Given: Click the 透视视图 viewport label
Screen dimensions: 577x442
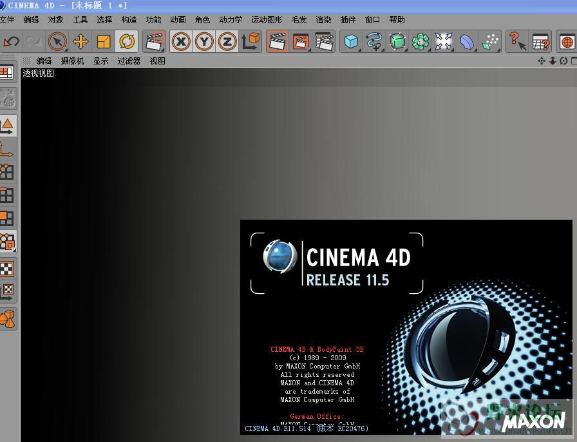Looking at the screenshot, I should coord(38,73).
